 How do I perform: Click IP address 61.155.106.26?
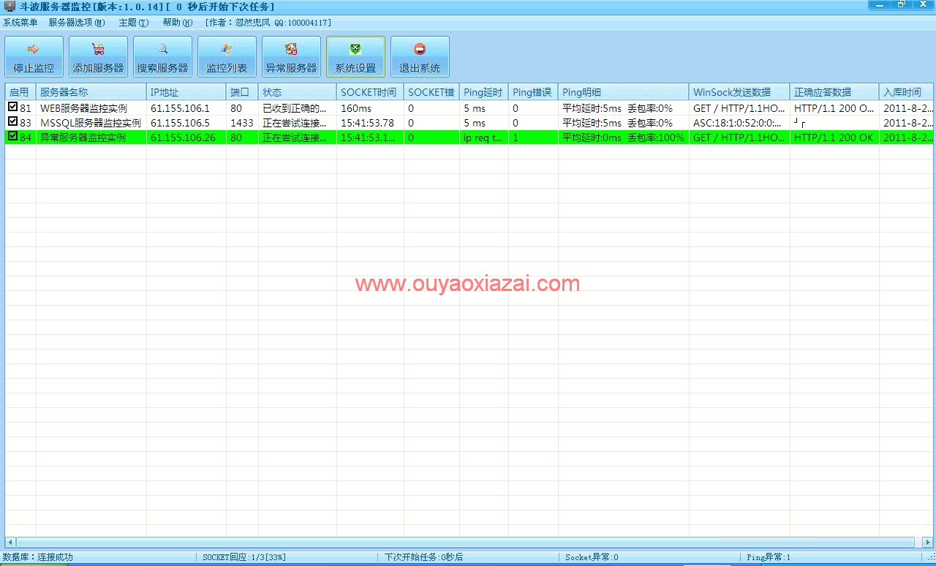click(x=183, y=137)
